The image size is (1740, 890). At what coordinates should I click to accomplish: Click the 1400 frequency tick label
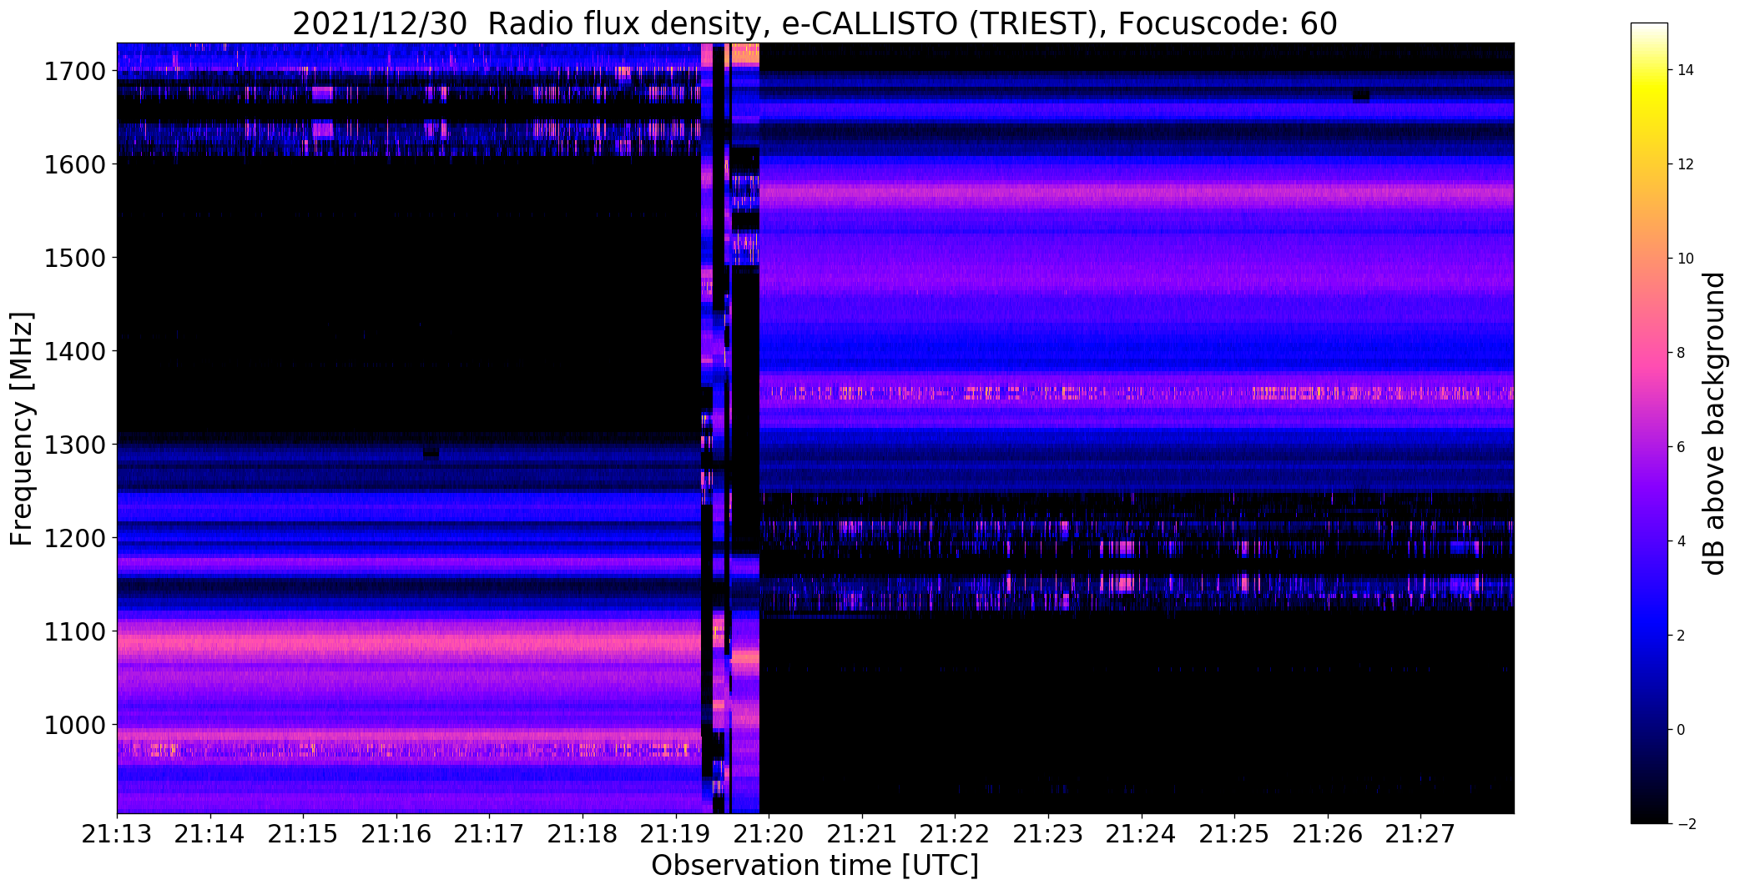coord(74,352)
